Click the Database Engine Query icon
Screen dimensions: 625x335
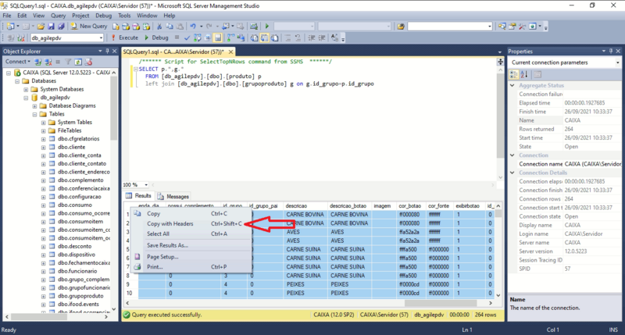point(116,27)
